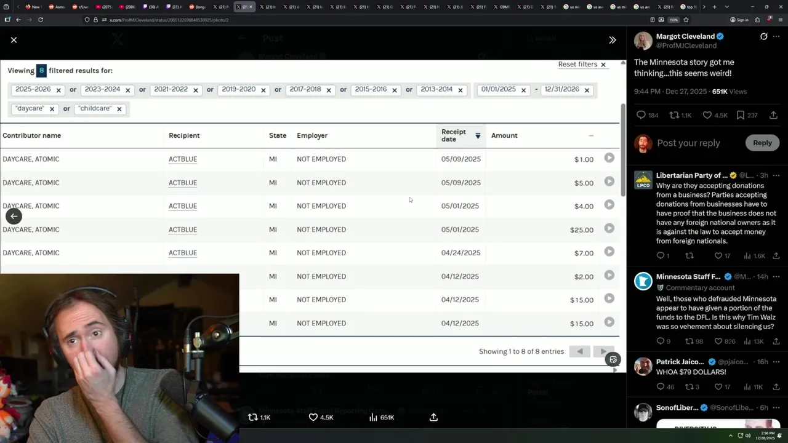Open ACTBLUE link in 04/24/2025 row
Image resolution: width=788 pixels, height=443 pixels.
click(183, 253)
